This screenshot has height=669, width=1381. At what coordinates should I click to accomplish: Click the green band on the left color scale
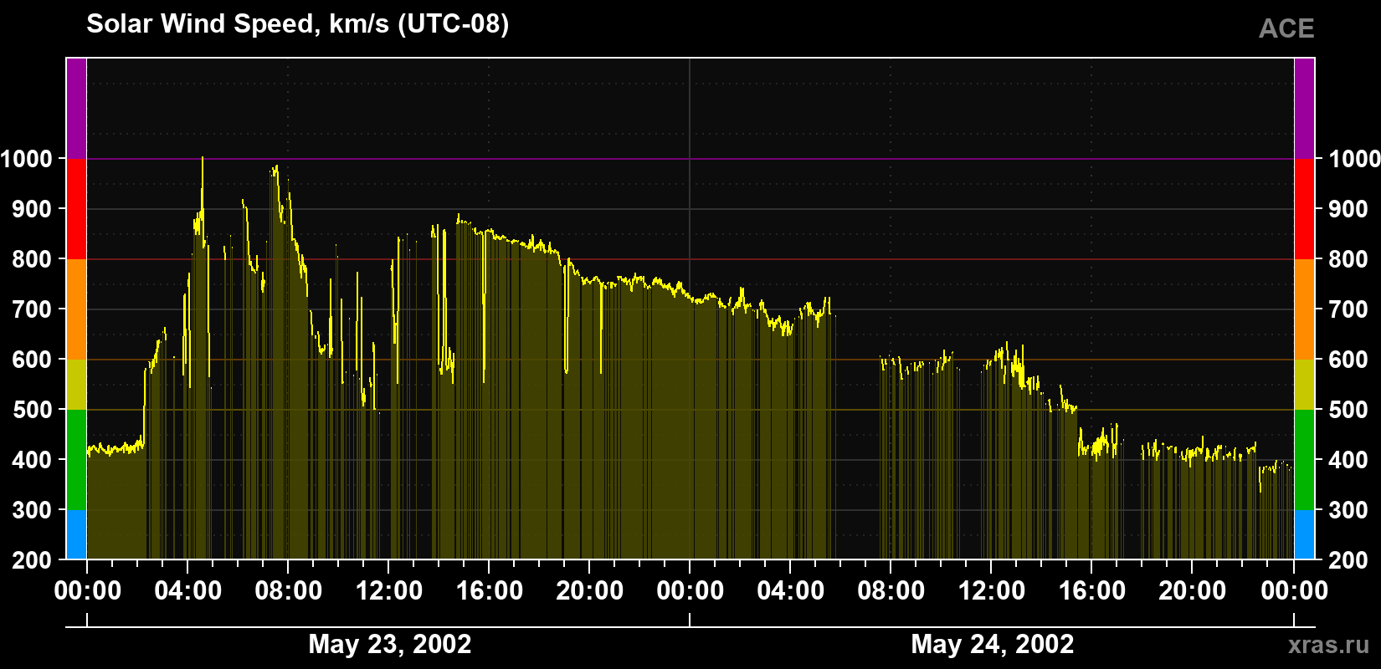[x=76, y=460]
